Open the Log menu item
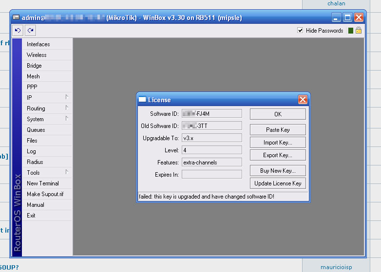This screenshot has height=272, width=381. pos(47,151)
